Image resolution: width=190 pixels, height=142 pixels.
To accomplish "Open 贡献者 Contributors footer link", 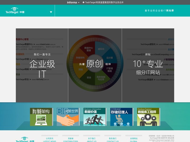I will (71, 140).
